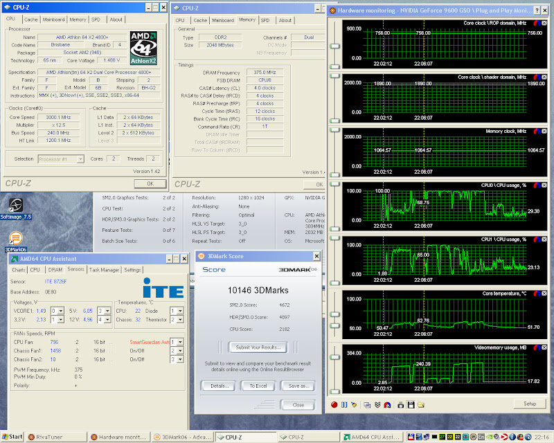Click the help question mark in Hardware monitoring title bar
554x443 pixels.
(537, 10)
